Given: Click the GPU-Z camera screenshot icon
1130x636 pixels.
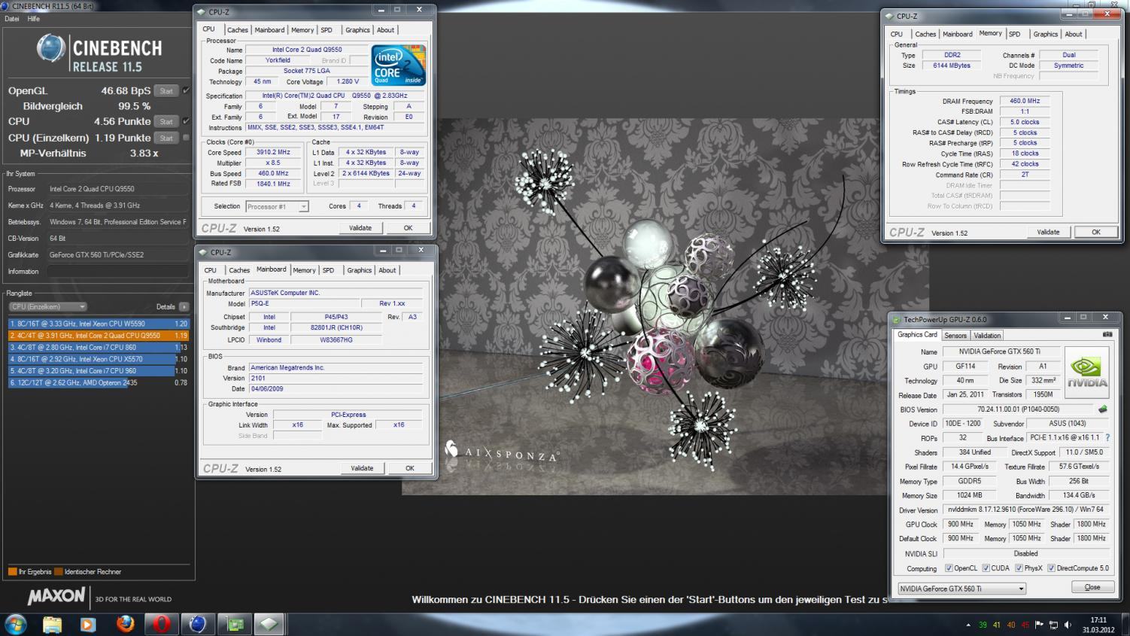Looking at the screenshot, I should (x=1107, y=334).
